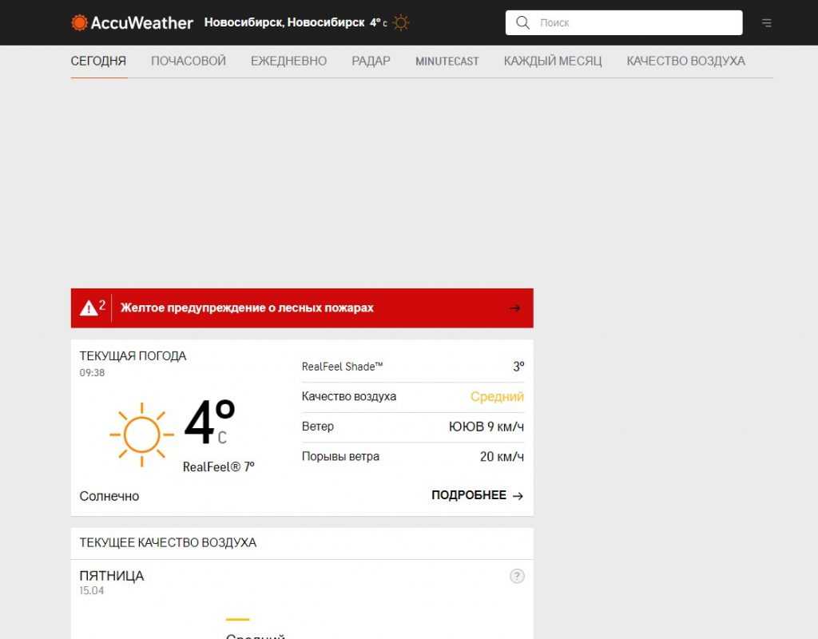
Task: Select the СЕГОДНЯ tab
Action: click(x=98, y=62)
